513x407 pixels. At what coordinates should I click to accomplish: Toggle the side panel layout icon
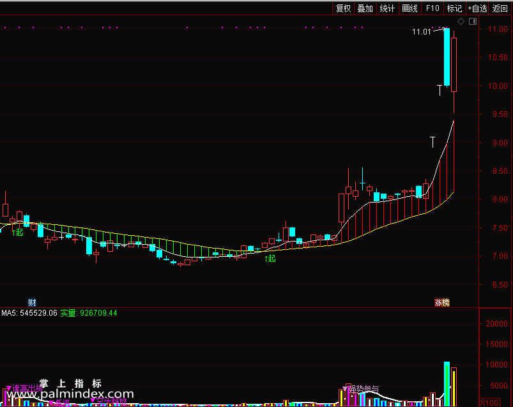[473, 22]
